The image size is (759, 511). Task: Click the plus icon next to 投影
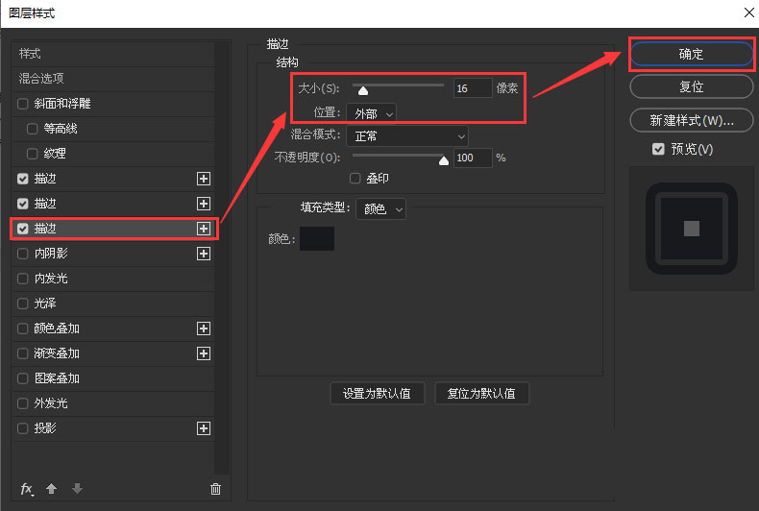(x=204, y=428)
